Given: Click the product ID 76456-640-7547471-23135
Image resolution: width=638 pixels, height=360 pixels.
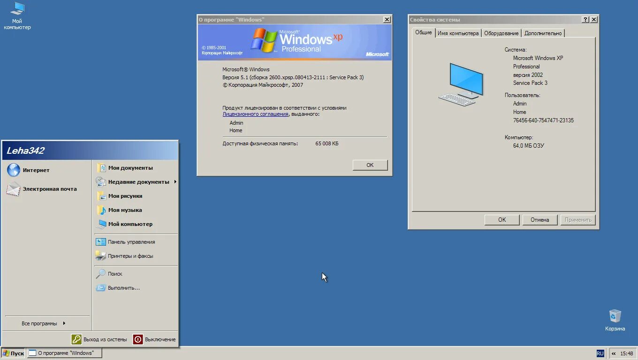Looking at the screenshot, I should click(543, 120).
